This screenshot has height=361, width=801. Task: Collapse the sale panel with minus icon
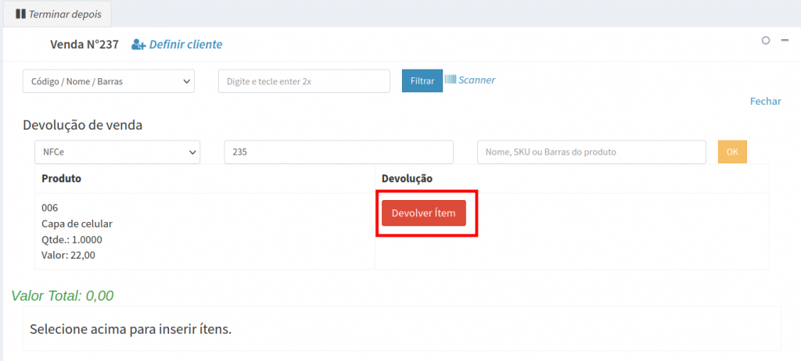[x=785, y=40]
